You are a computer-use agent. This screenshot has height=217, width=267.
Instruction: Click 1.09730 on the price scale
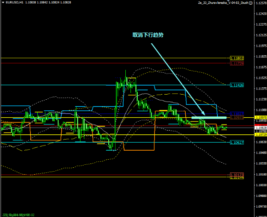point(260,206)
